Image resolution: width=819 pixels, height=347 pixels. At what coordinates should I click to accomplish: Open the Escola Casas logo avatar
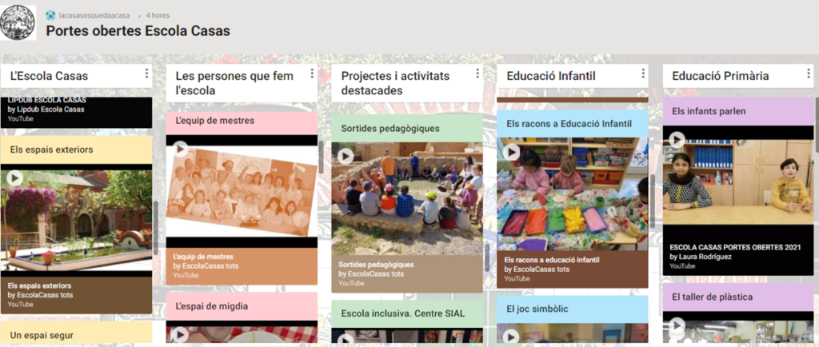click(18, 22)
